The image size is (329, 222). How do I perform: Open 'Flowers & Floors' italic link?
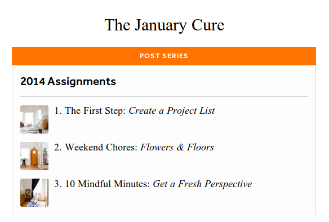tap(177, 147)
